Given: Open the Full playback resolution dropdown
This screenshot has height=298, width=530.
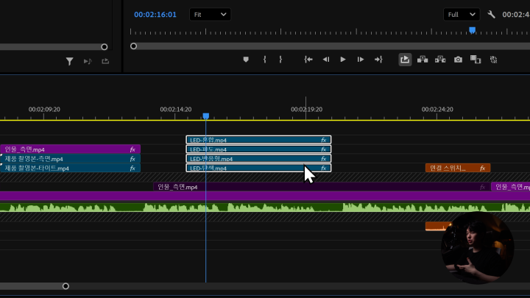Looking at the screenshot, I should click(x=462, y=14).
